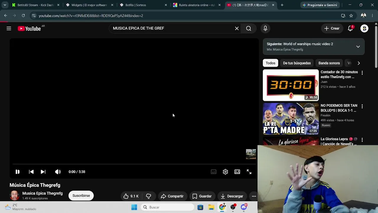Dislike the video

[x=149, y=196]
